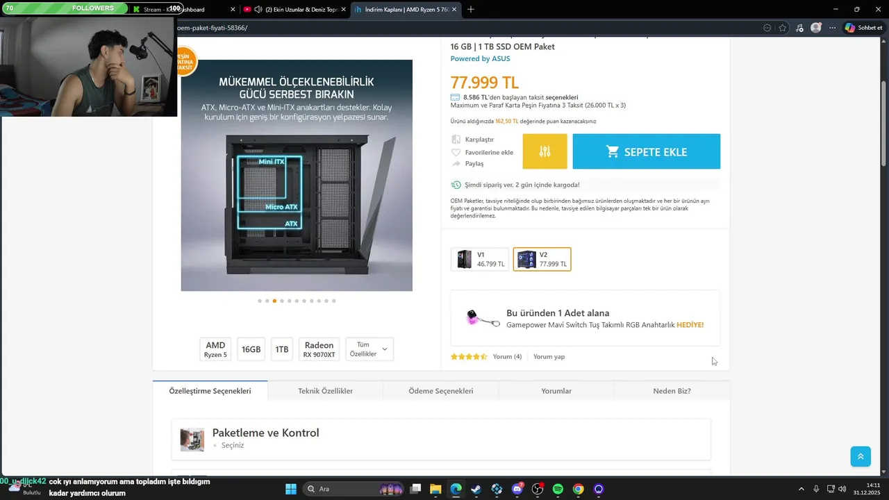
Task: Click the scroll-to-top arrow button
Action: pos(861,456)
